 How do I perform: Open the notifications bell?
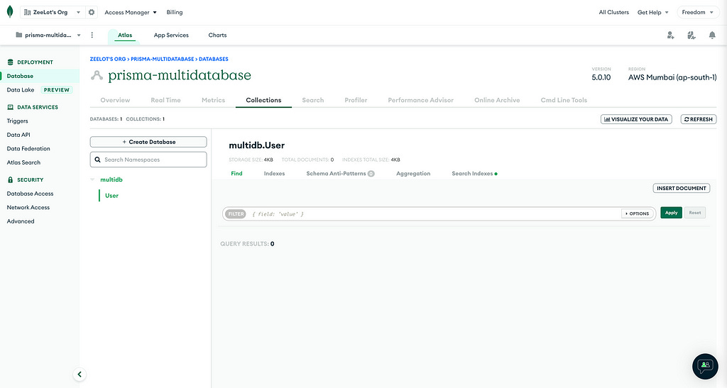[x=712, y=35]
